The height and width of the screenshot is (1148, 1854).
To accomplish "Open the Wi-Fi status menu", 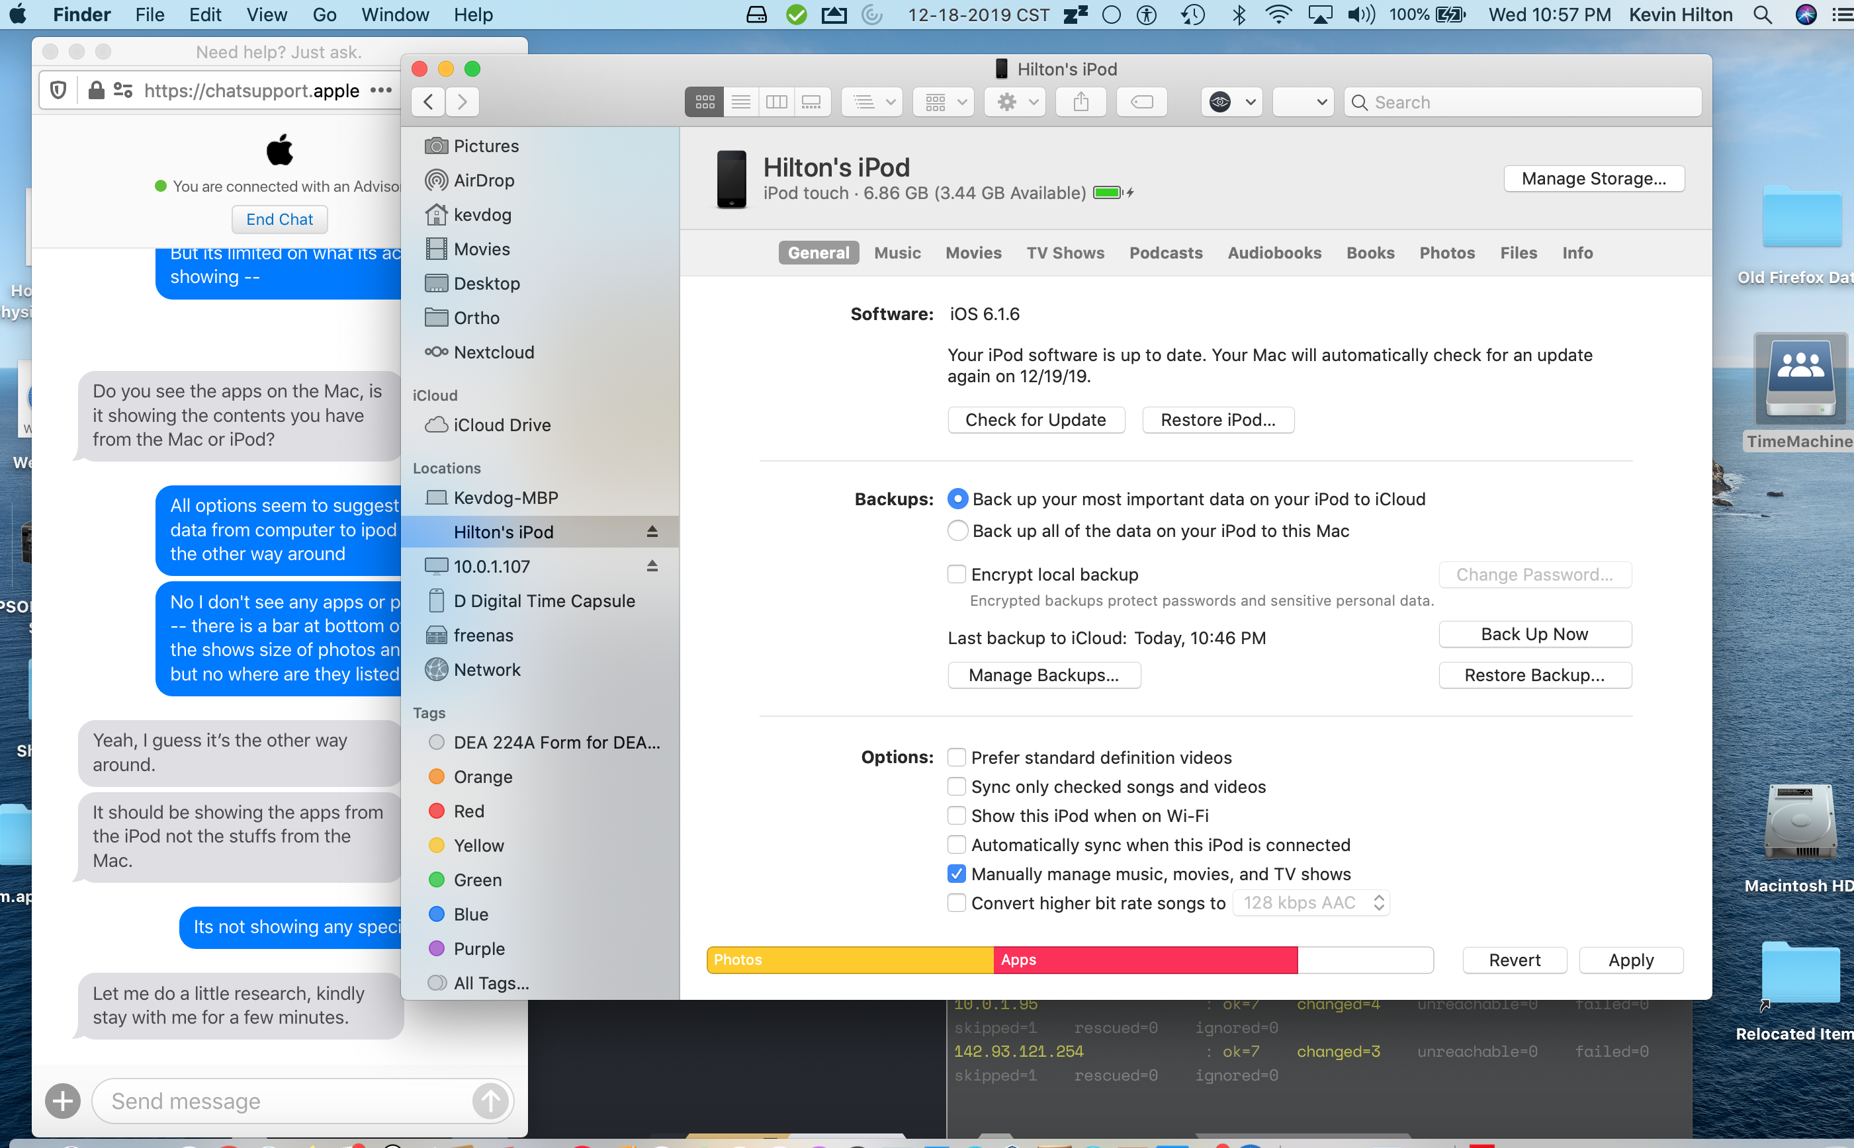I will click(1278, 15).
